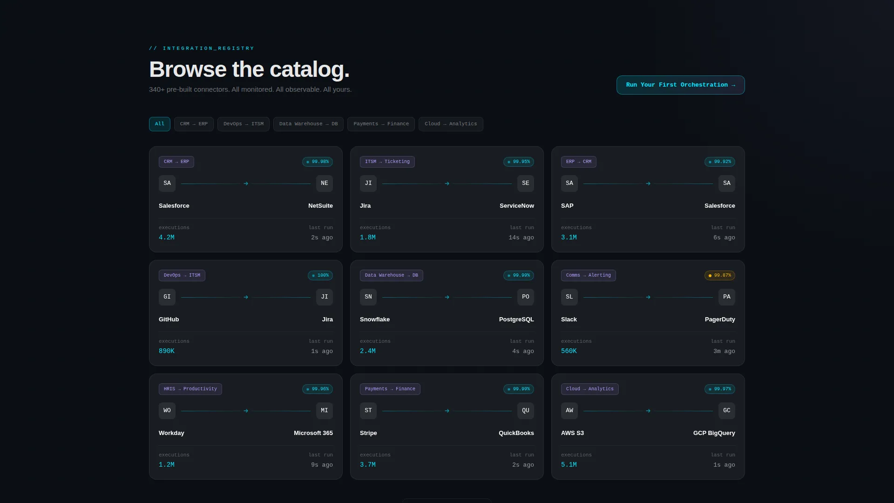Click the SN Snowflake source icon

[368, 297]
